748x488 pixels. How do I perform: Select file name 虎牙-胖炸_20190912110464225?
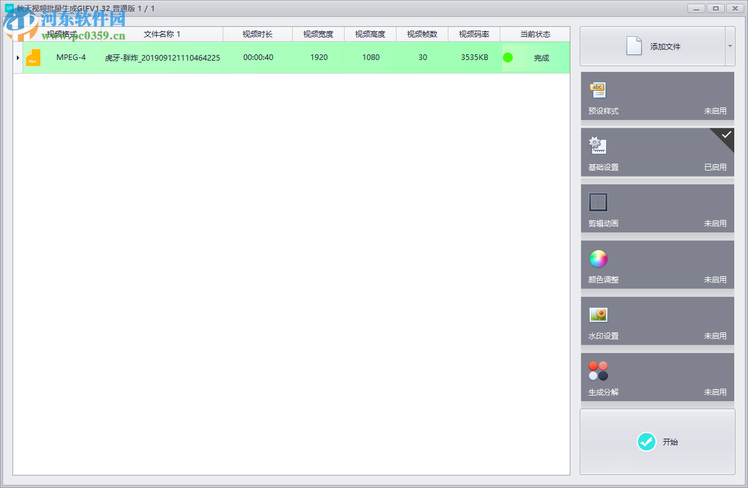coord(162,57)
